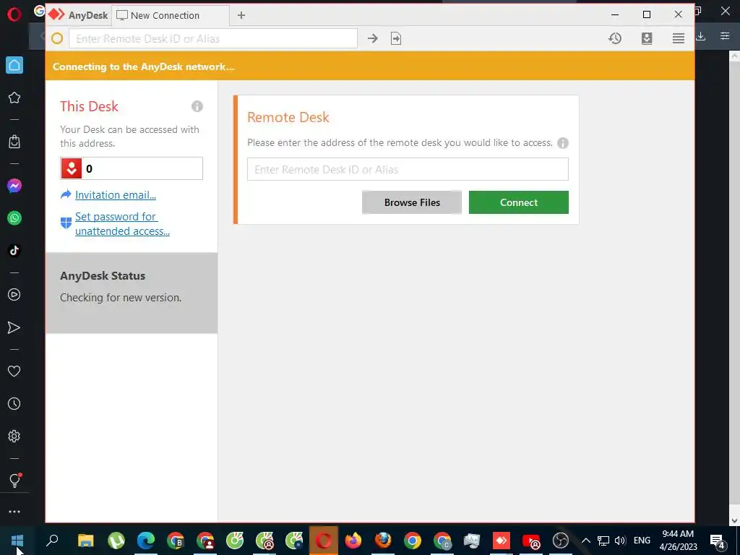
Task: Open the AnyDesk address book icon
Action: tap(647, 38)
